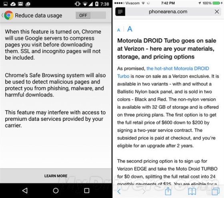Tap the iOS location arrow icon

click(200, 3)
